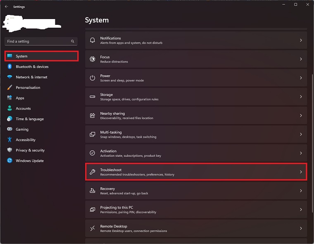Open the Remote Desktop chevron arrow
The image size is (314, 244).
click(x=301, y=228)
